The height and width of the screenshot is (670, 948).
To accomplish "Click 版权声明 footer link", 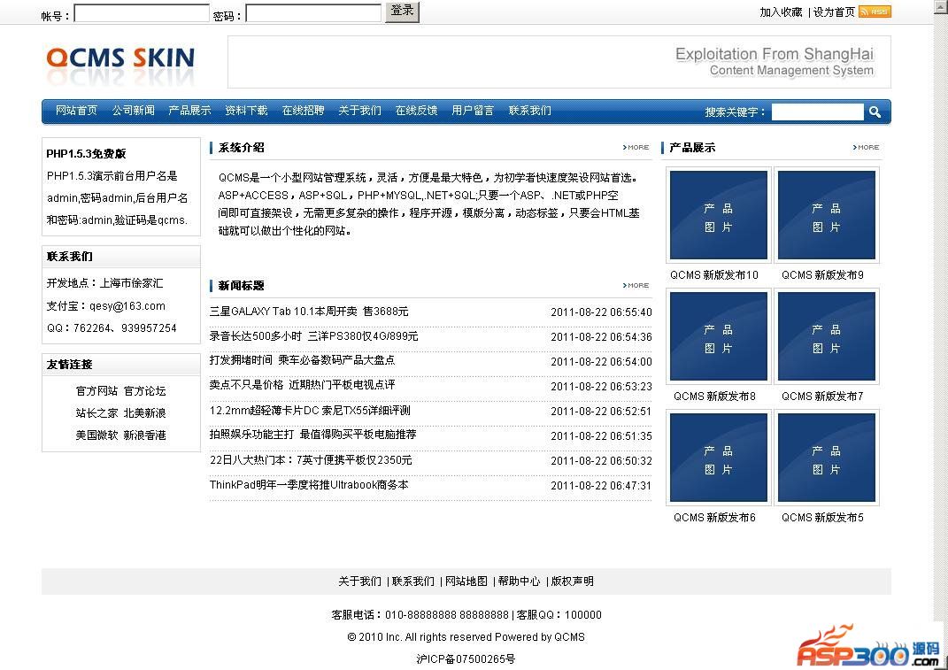I will point(572,581).
